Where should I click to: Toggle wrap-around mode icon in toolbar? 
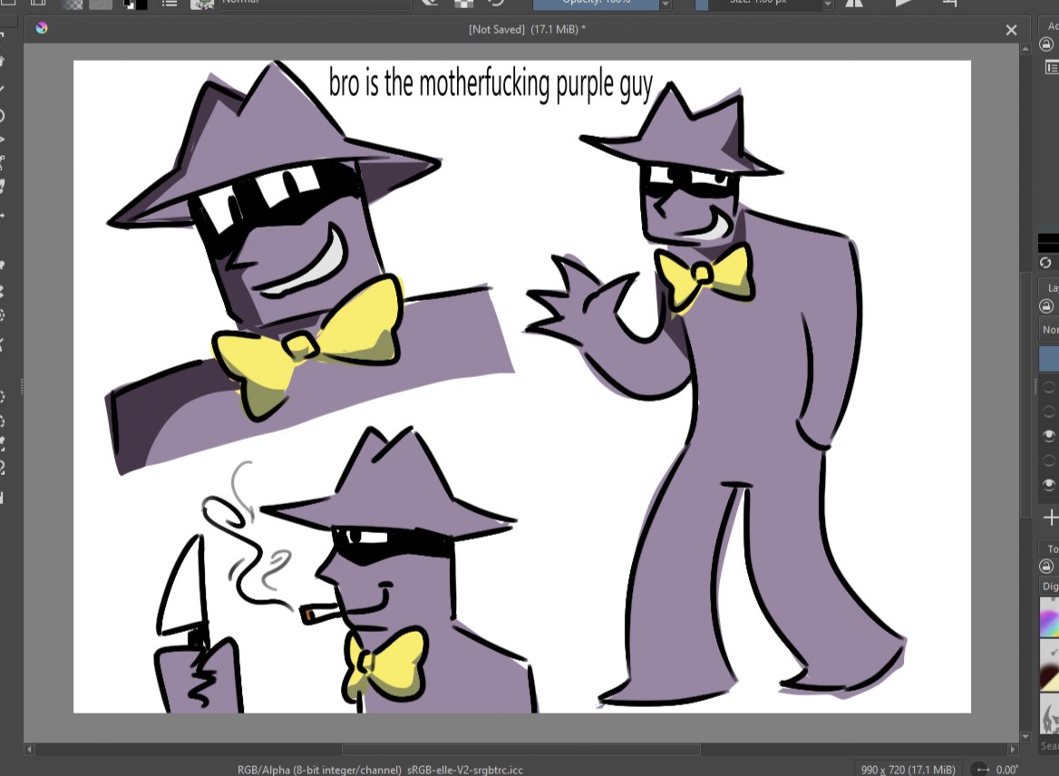click(x=950, y=4)
